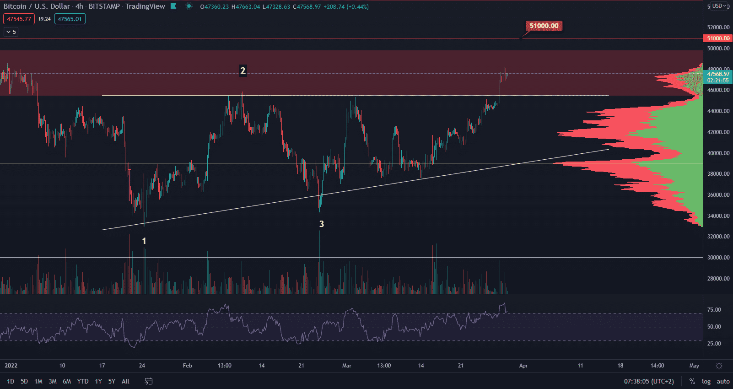Click the wave label number 1
733x389 pixels.
pyautogui.click(x=144, y=241)
